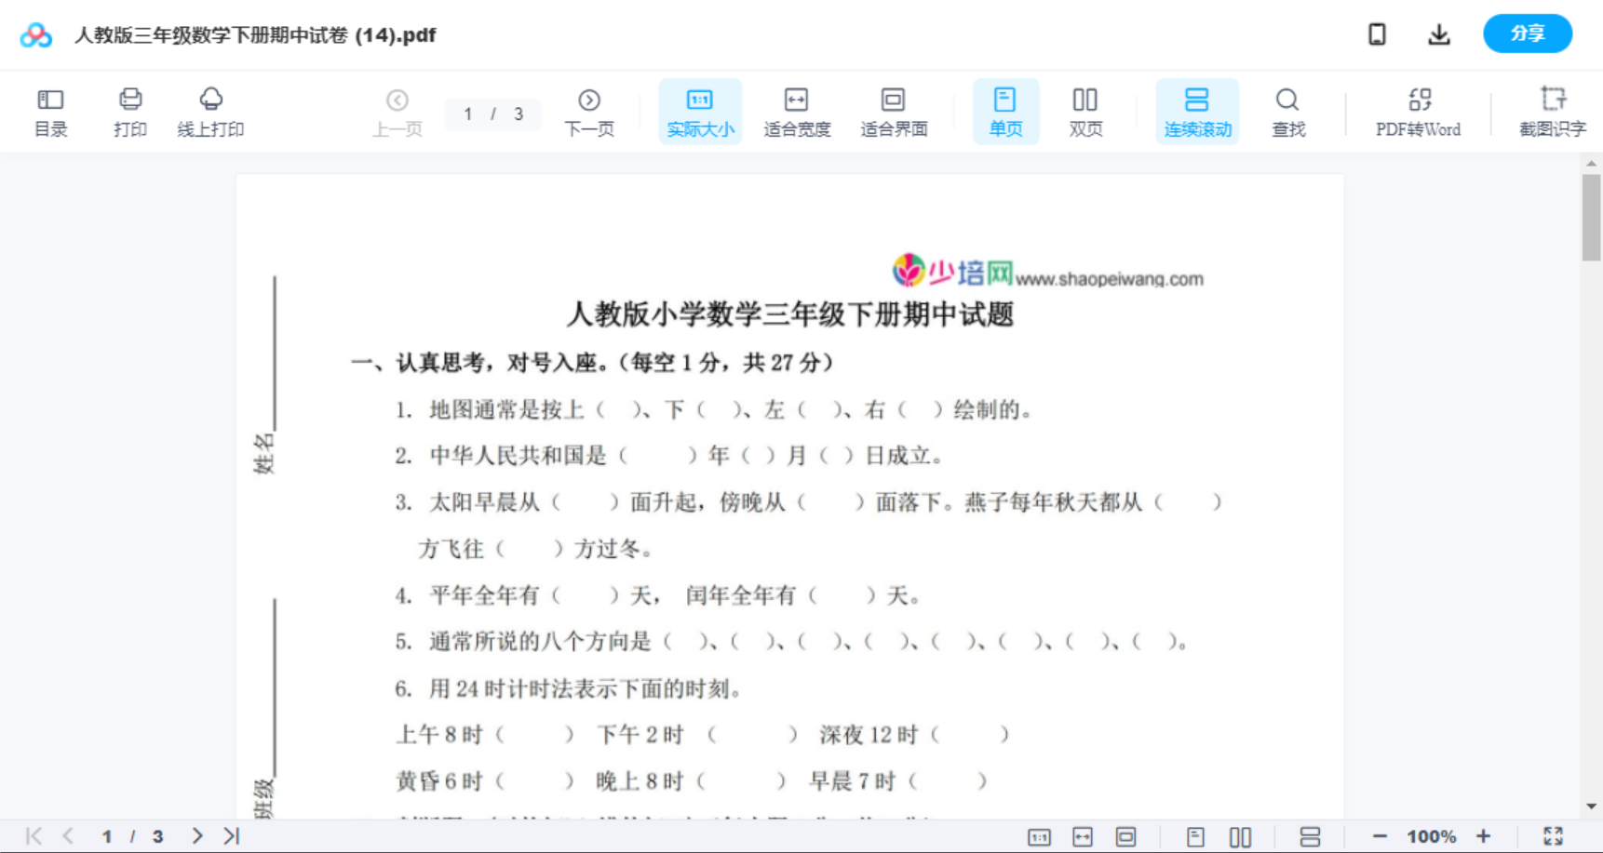Image resolution: width=1603 pixels, height=853 pixels.
Task: Toggle 连续滚动 continuous scrolling mode
Action: 1197,111
